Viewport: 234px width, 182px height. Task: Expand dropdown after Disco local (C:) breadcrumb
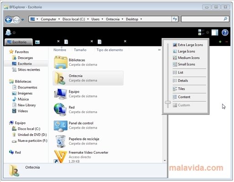click(x=88, y=19)
